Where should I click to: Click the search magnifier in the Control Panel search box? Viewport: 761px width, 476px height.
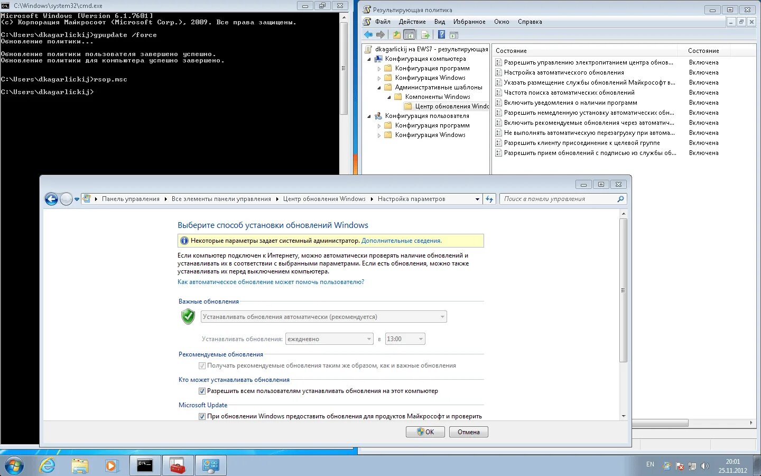pos(620,199)
